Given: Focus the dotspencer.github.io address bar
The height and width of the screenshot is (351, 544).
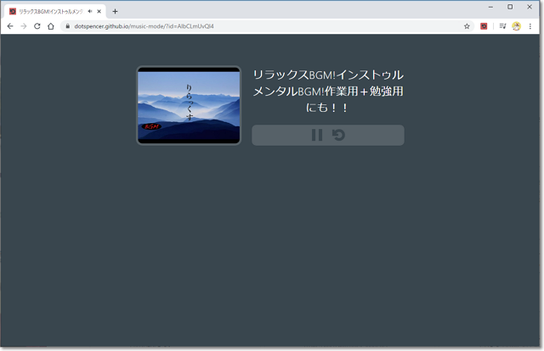Looking at the screenshot, I should [x=255, y=26].
